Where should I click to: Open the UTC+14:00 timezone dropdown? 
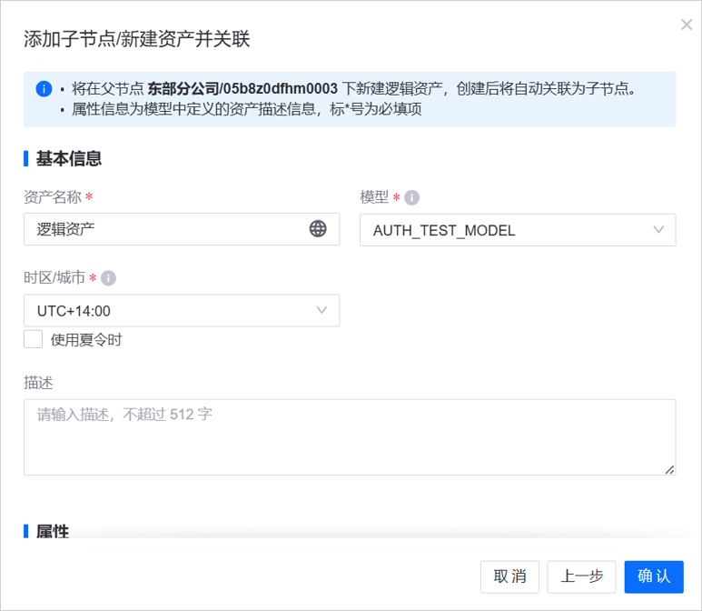181,311
